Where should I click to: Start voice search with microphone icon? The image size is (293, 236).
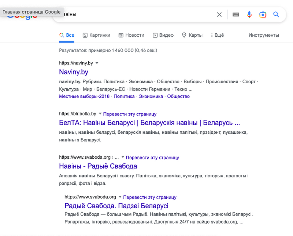coord(249,15)
